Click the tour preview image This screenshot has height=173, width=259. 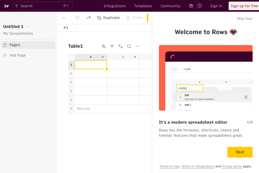pyautogui.click(x=206, y=78)
